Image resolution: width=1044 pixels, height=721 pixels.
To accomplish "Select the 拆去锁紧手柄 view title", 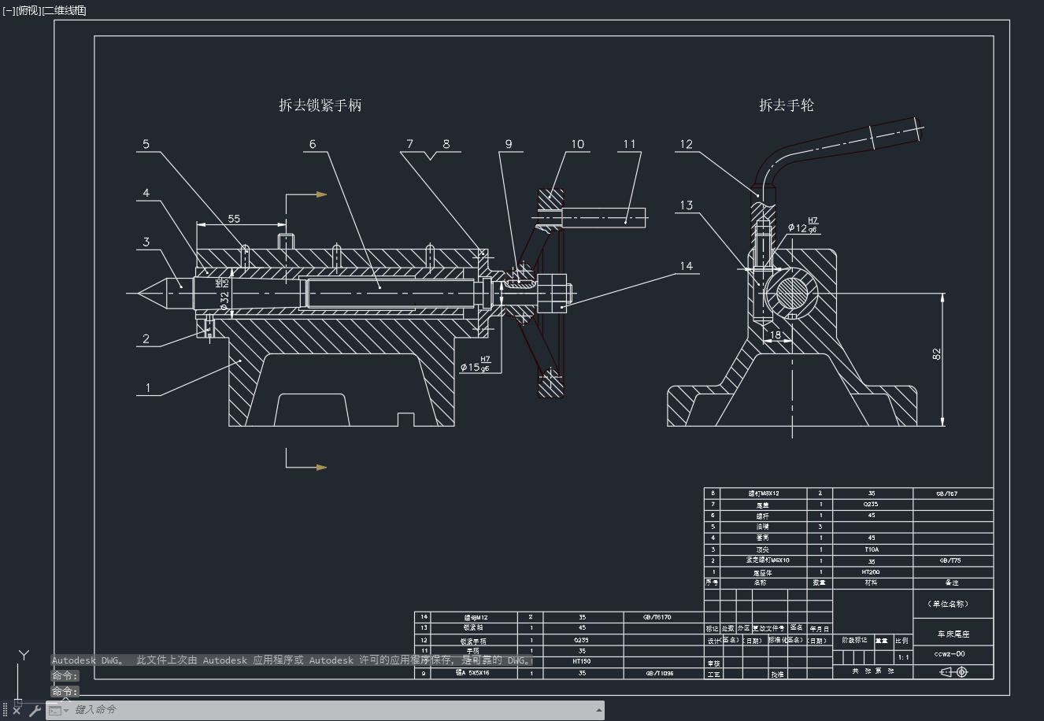I will [x=320, y=105].
